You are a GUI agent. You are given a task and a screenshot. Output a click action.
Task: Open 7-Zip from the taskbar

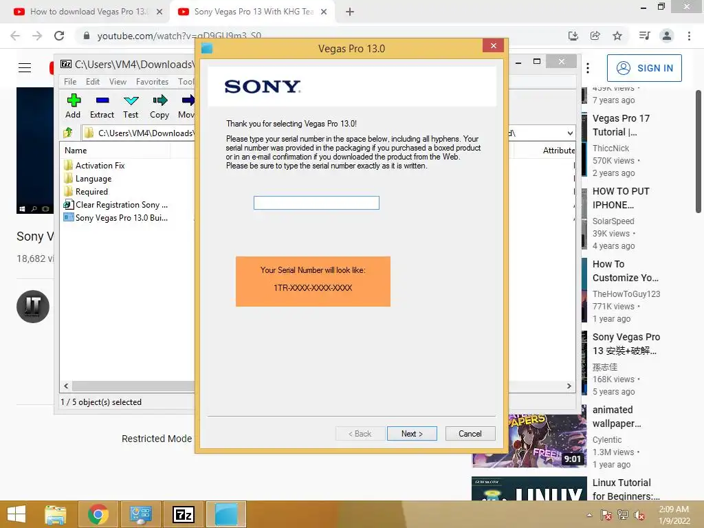tap(184, 514)
